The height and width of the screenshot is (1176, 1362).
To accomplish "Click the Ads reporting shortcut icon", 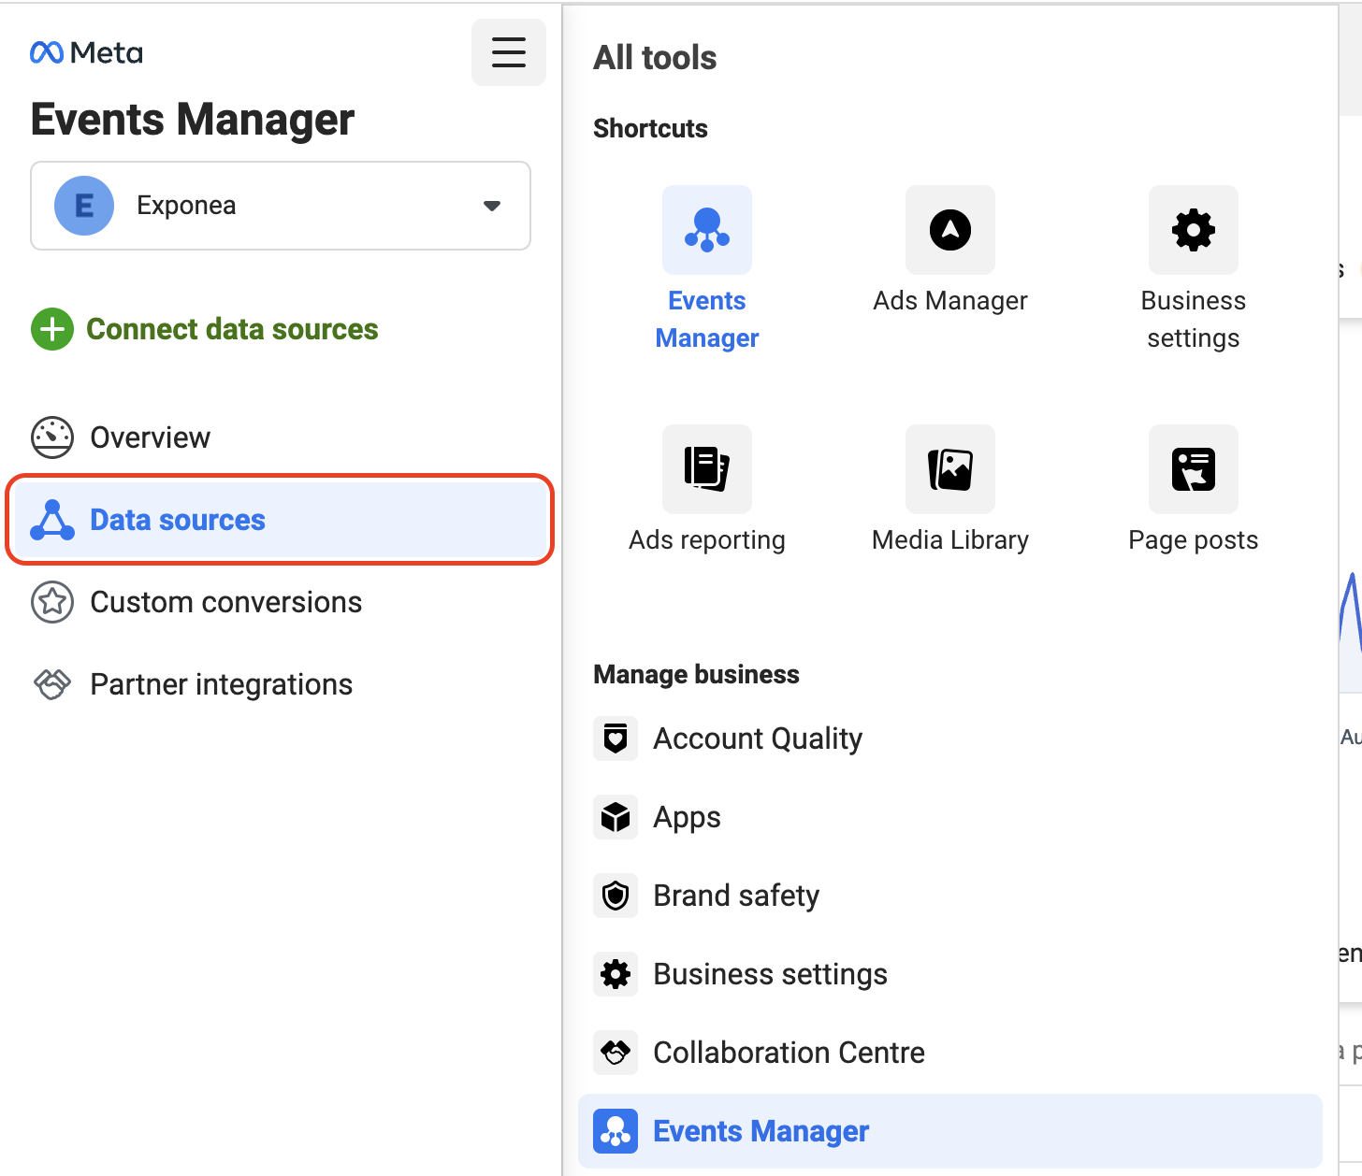I will tap(707, 469).
